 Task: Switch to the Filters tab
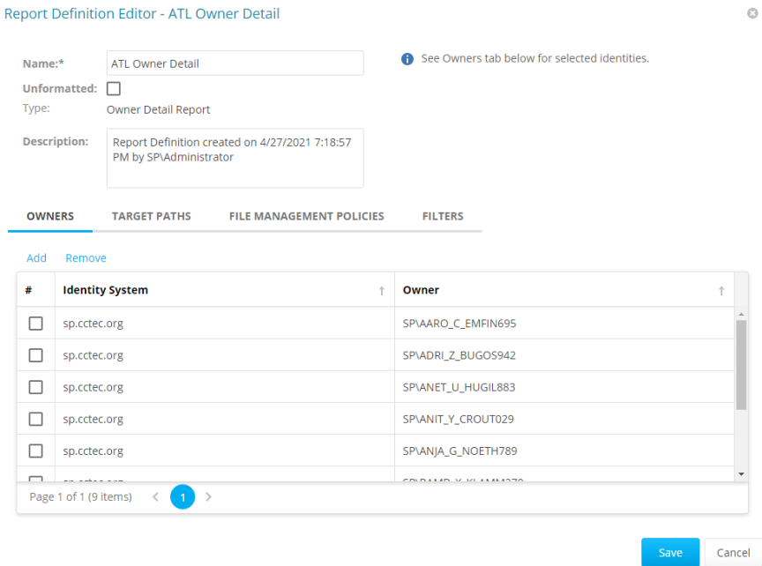point(443,216)
